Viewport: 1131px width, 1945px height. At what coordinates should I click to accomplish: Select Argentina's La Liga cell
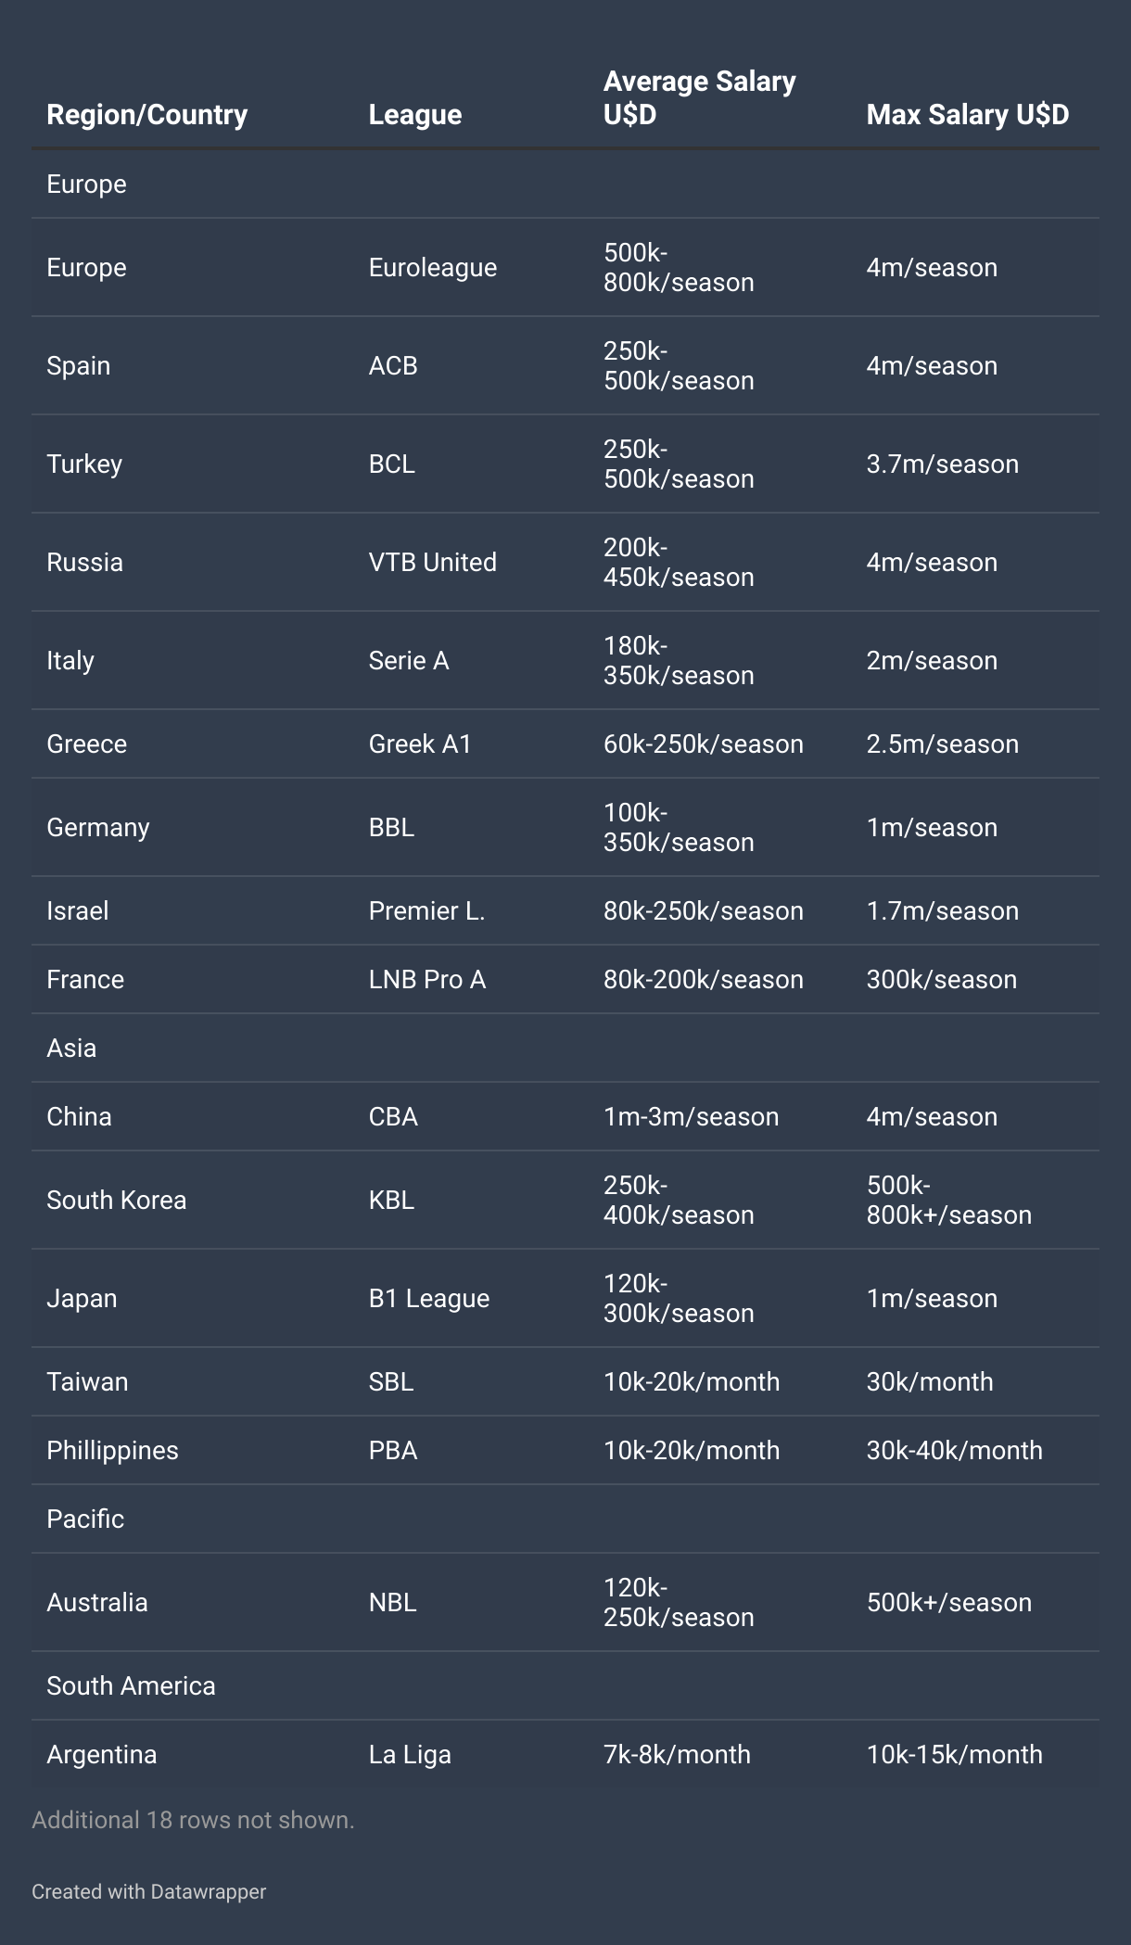pyautogui.click(x=410, y=1755)
